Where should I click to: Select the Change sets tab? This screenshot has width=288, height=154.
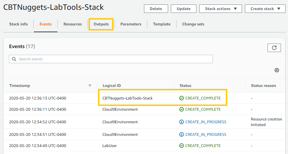point(193,24)
